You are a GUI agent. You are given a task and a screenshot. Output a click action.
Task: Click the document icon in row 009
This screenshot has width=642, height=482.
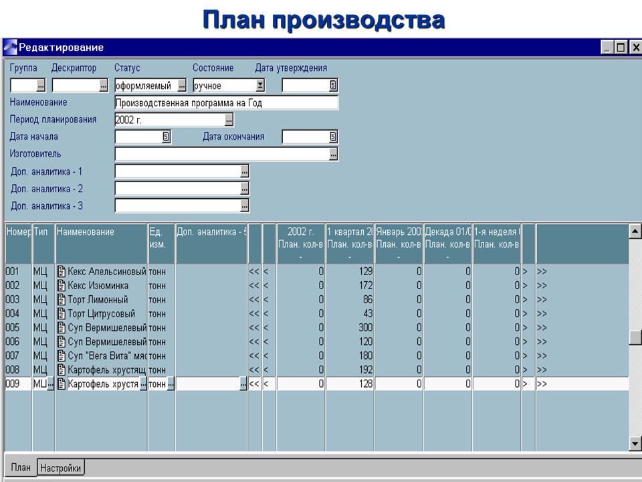point(62,384)
